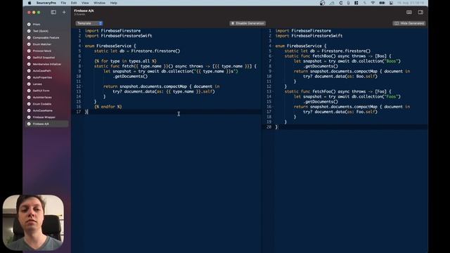
Task: Select Lenses in sidebar
Action: (47, 84)
